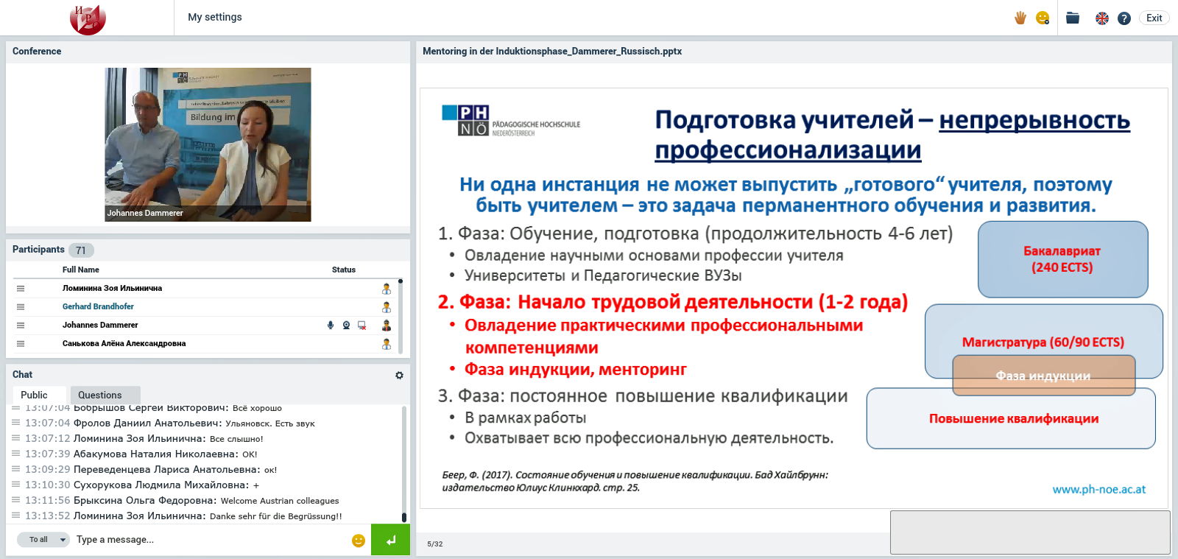Click chat message 'Danke sehr für die Begrüssung!!'
This screenshot has height=559, width=1178.
pos(276,516)
